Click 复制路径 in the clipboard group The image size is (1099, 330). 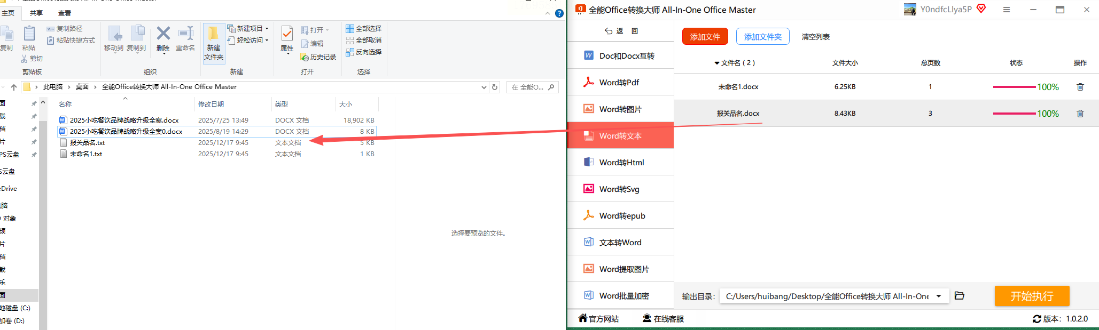64,29
